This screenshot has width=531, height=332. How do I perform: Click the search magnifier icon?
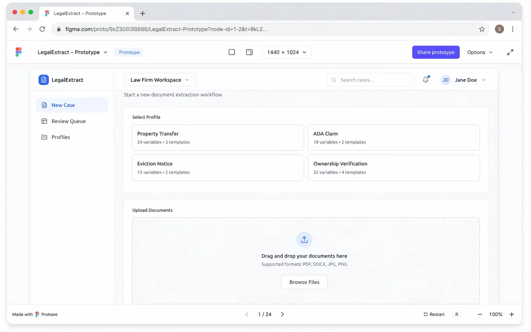(333, 80)
